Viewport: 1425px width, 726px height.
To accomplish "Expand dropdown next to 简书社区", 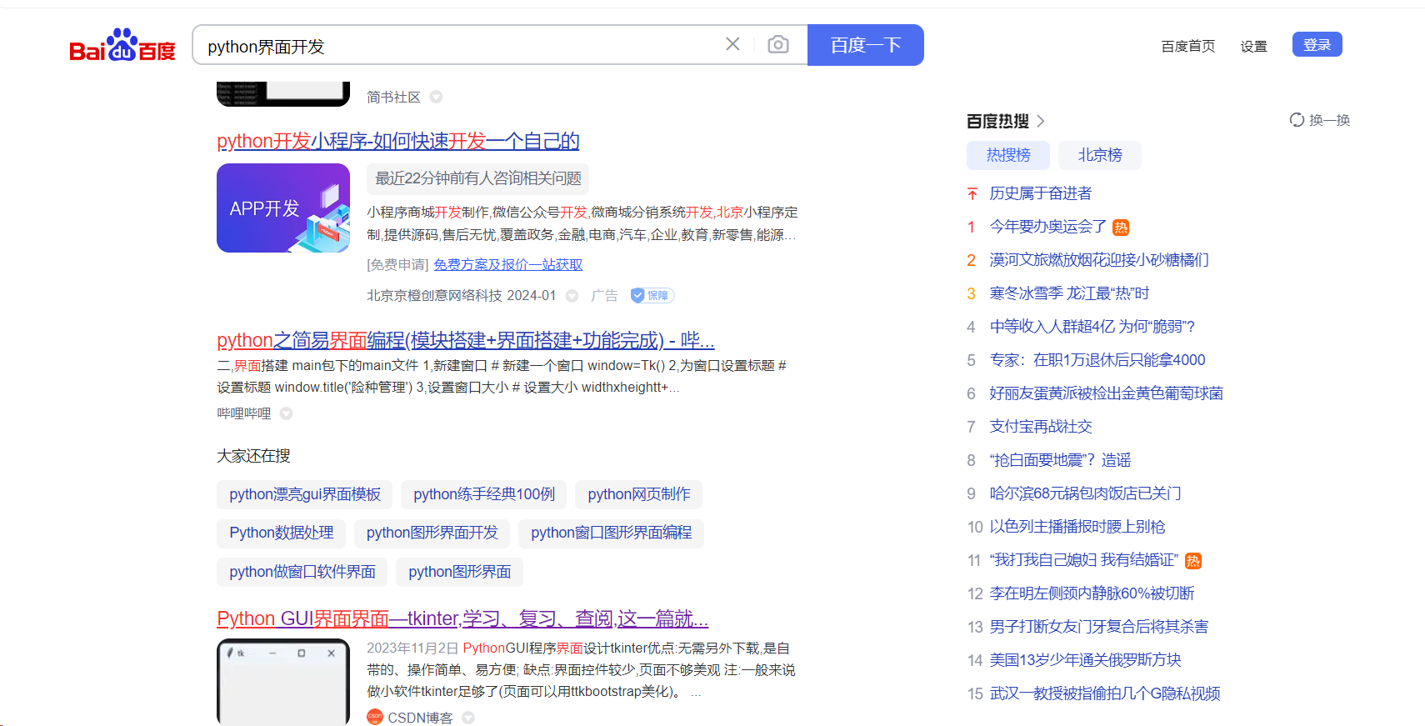I will [x=436, y=98].
